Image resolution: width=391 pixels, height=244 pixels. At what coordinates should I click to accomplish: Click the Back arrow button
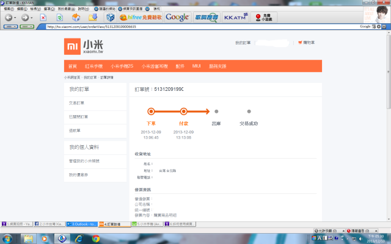(9, 18)
